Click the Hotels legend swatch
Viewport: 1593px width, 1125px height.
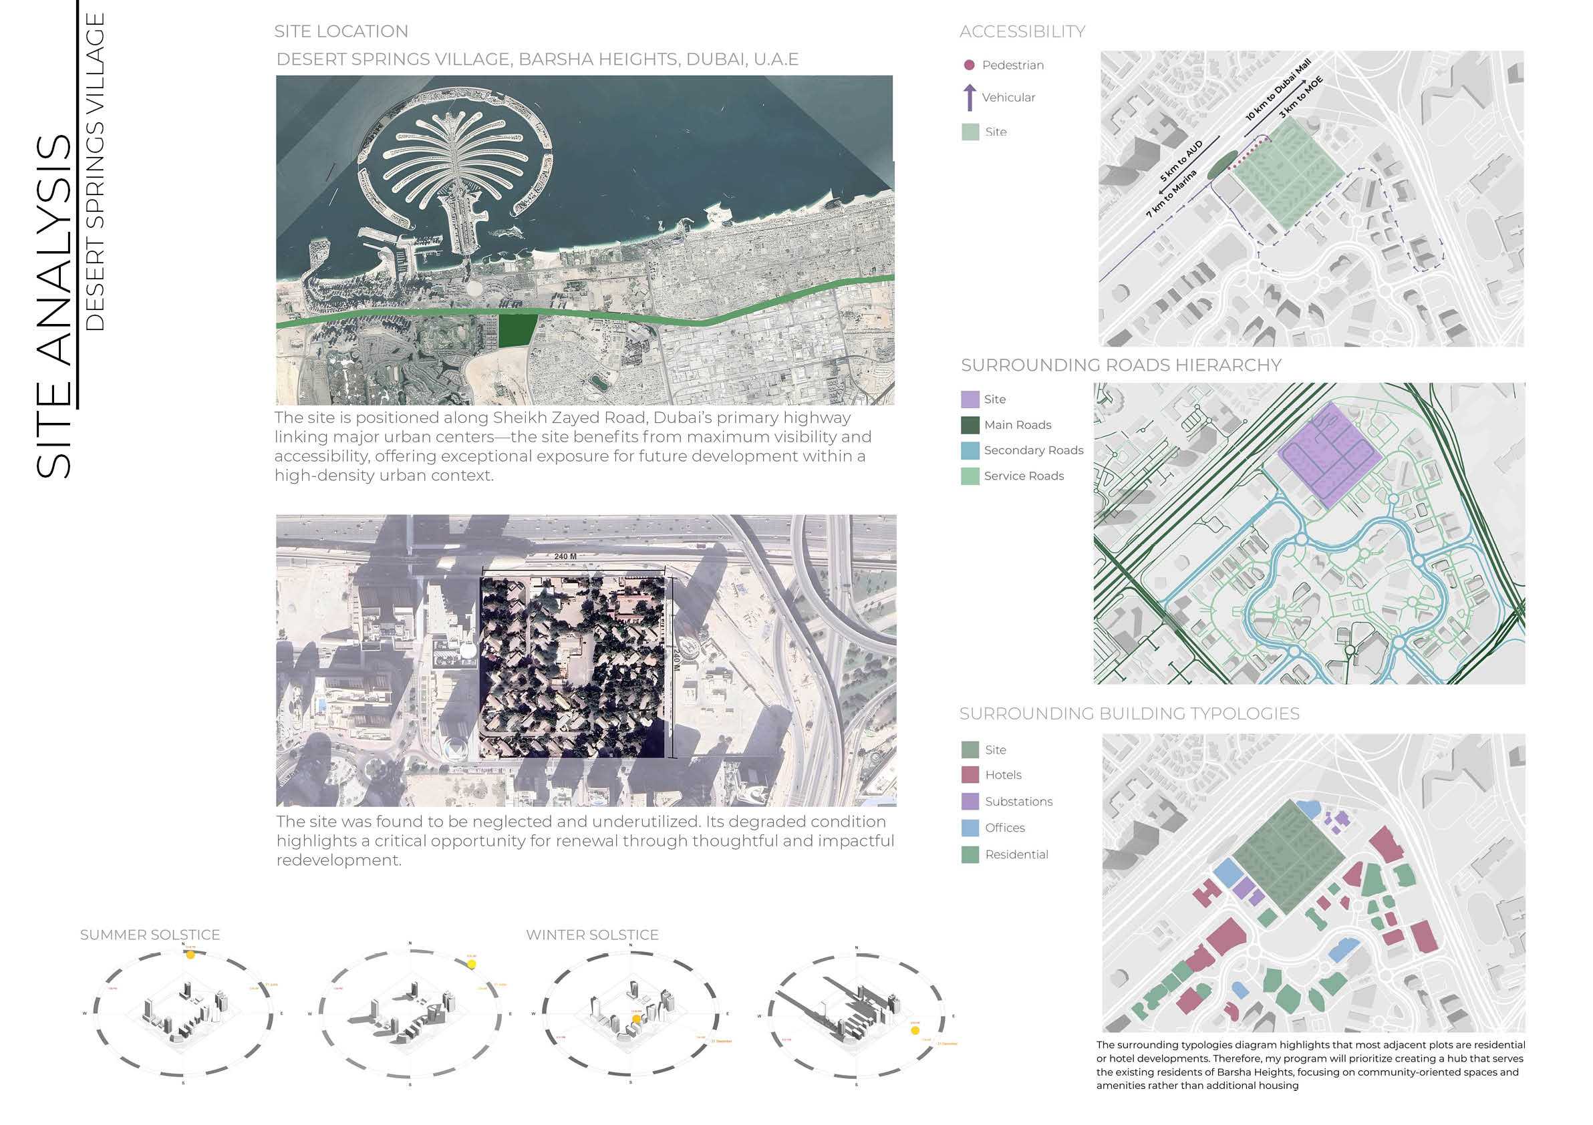pyautogui.click(x=970, y=775)
